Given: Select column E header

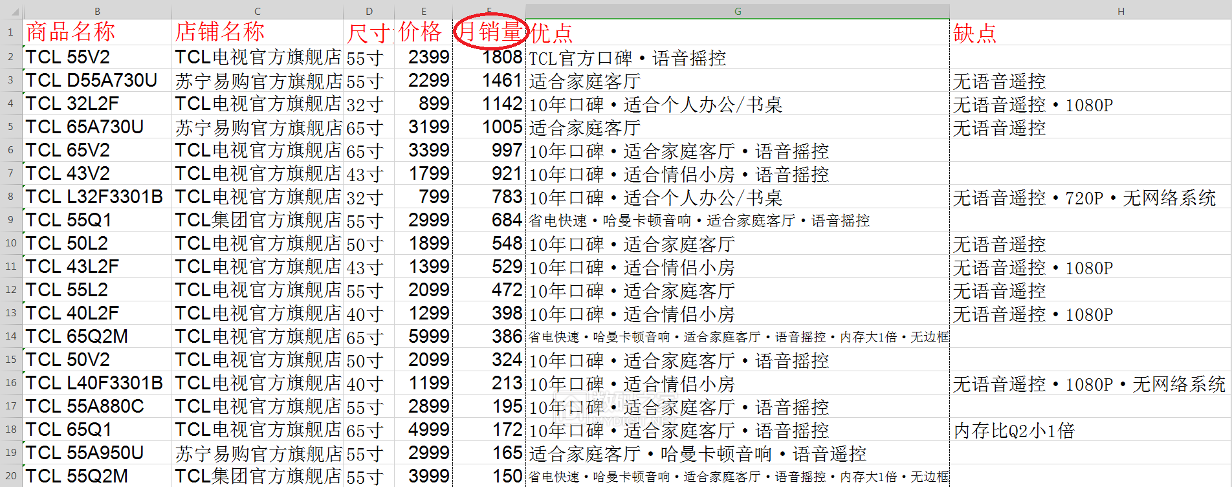Looking at the screenshot, I should tap(424, 12).
